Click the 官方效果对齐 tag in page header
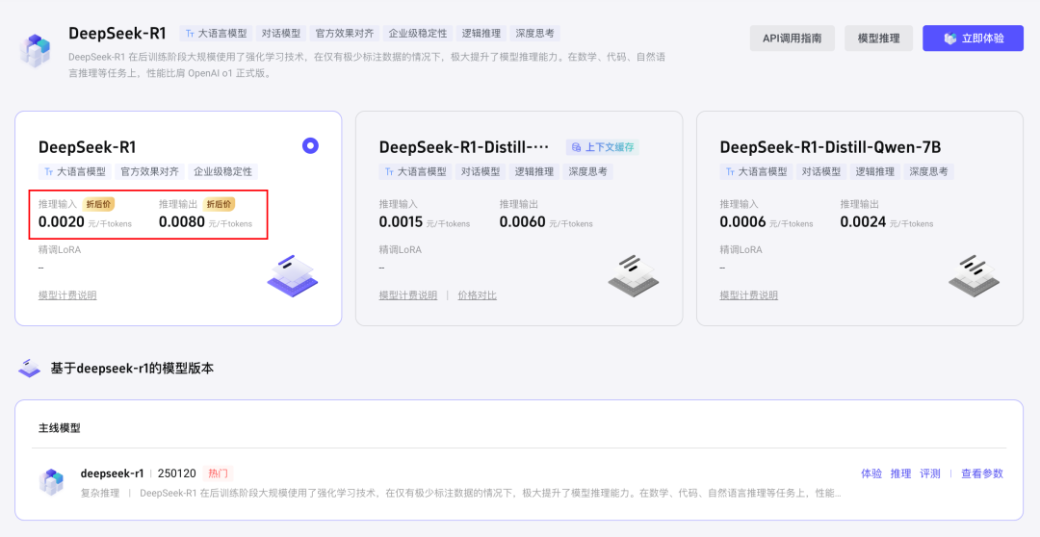The height and width of the screenshot is (537, 1040). (344, 33)
